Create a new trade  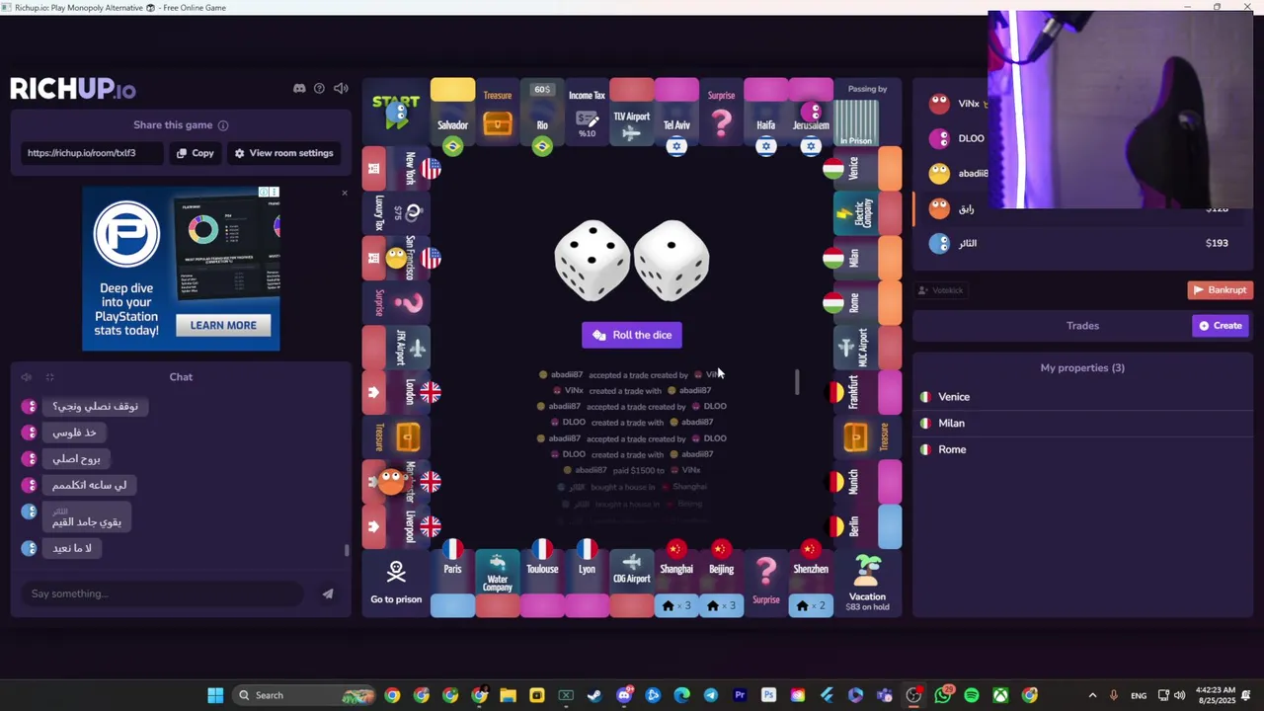[x=1222, y=326]
